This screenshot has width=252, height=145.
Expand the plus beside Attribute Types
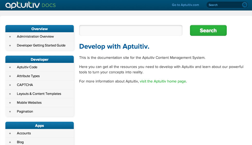pos(10,76)
